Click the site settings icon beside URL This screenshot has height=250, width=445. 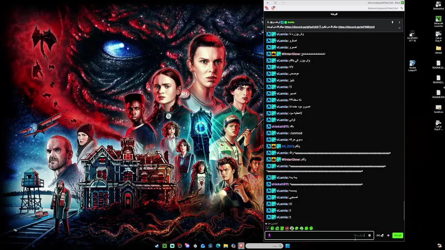(x=402, y=8)
